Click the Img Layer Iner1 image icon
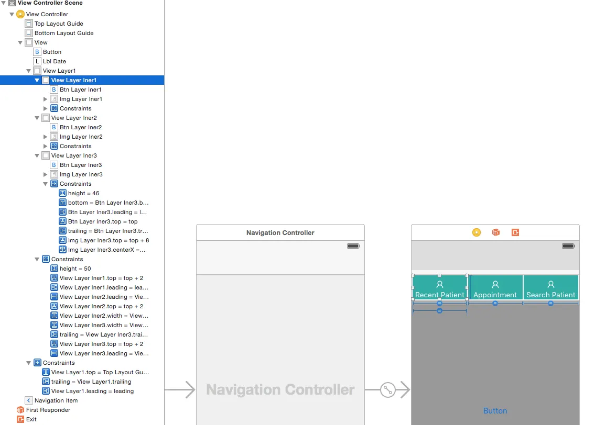This screenshot has width=595, height=425. [x=54, y=99]
